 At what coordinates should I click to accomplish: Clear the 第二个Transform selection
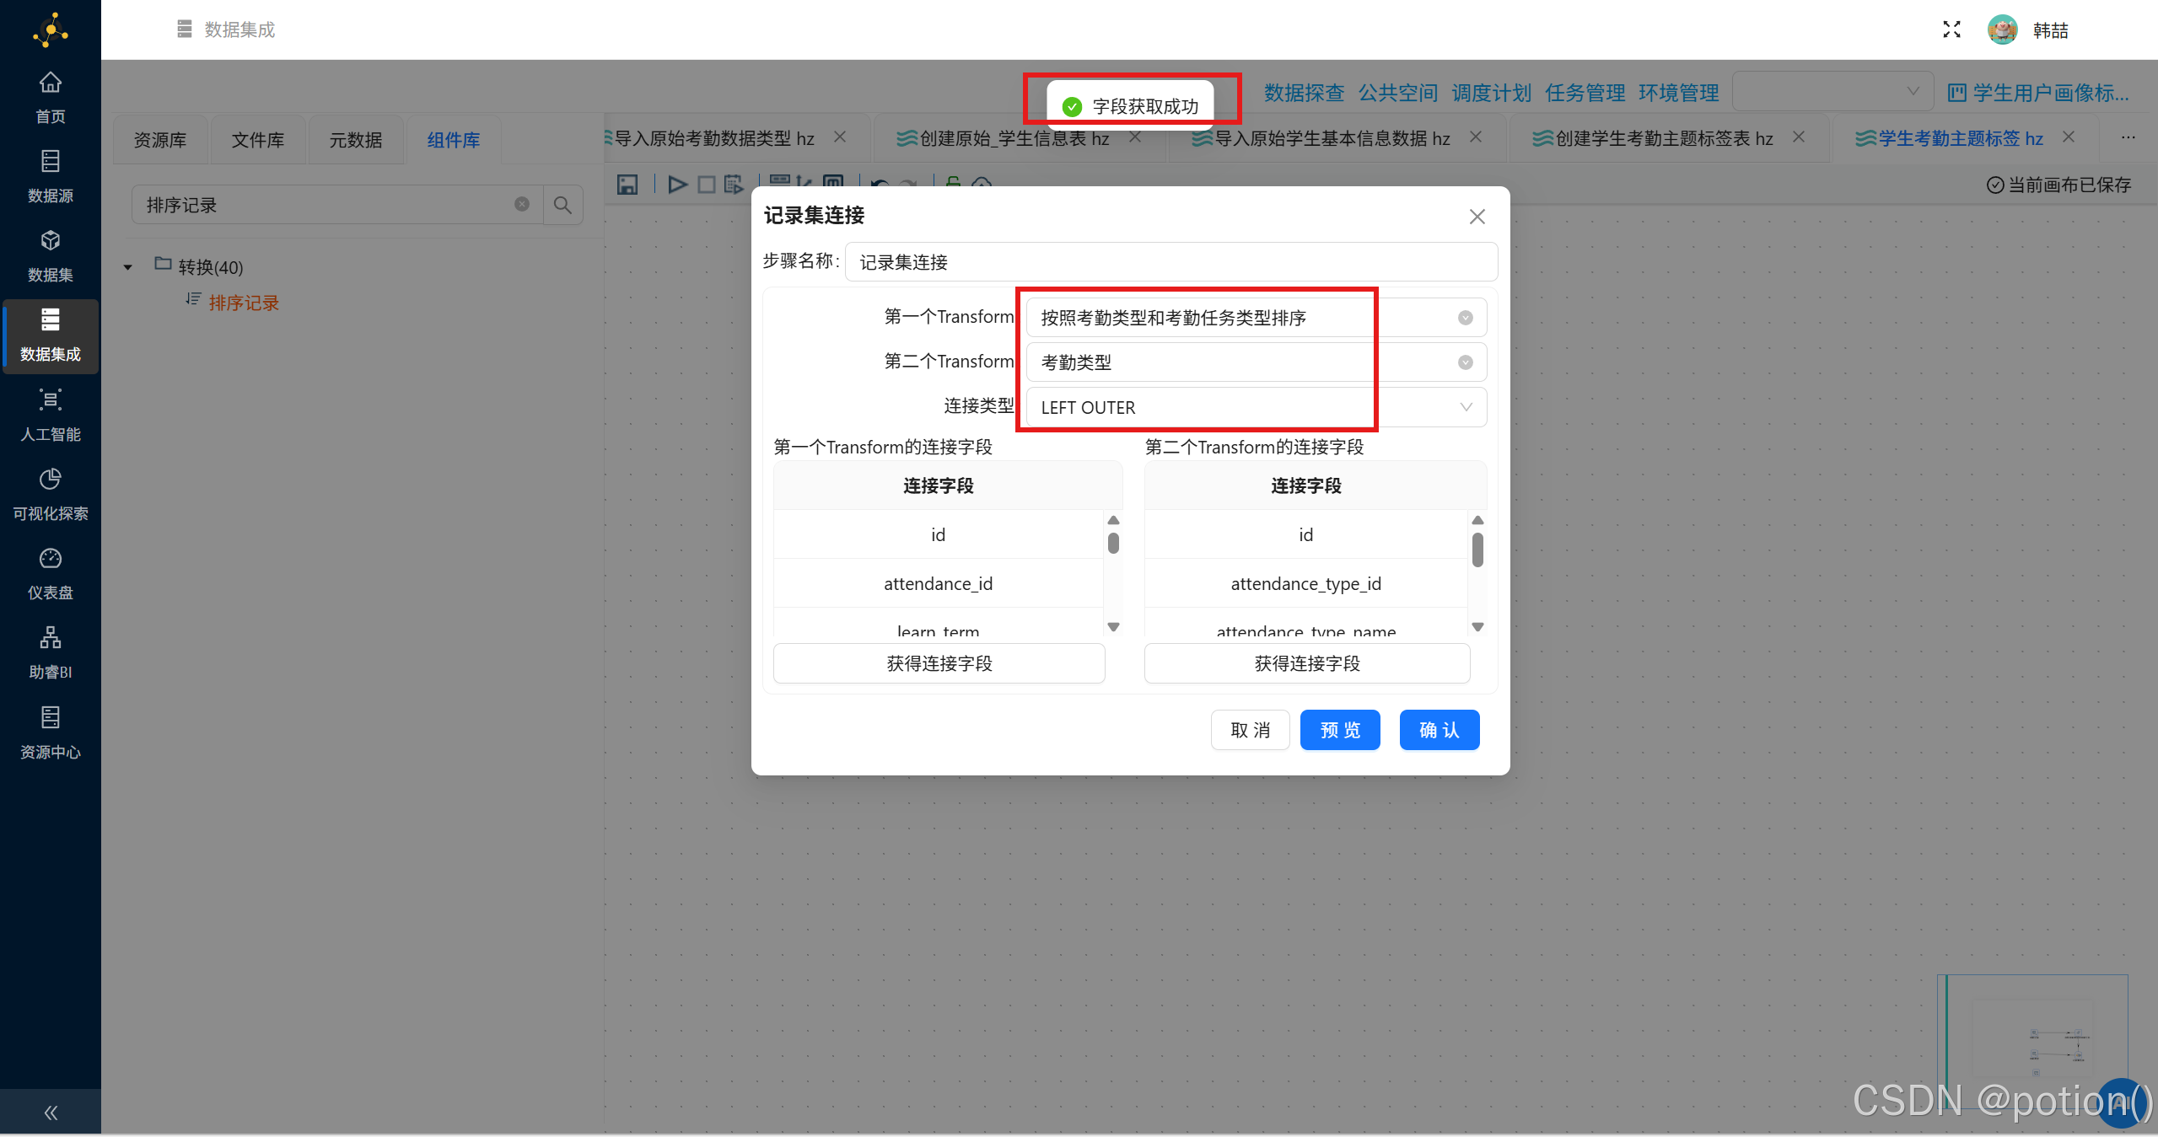(x=1466, y=362)
